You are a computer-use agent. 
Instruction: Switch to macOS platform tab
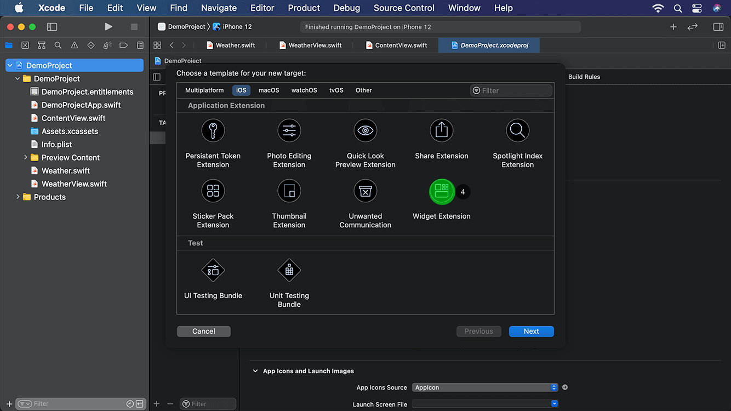click(x=269, y=90)
